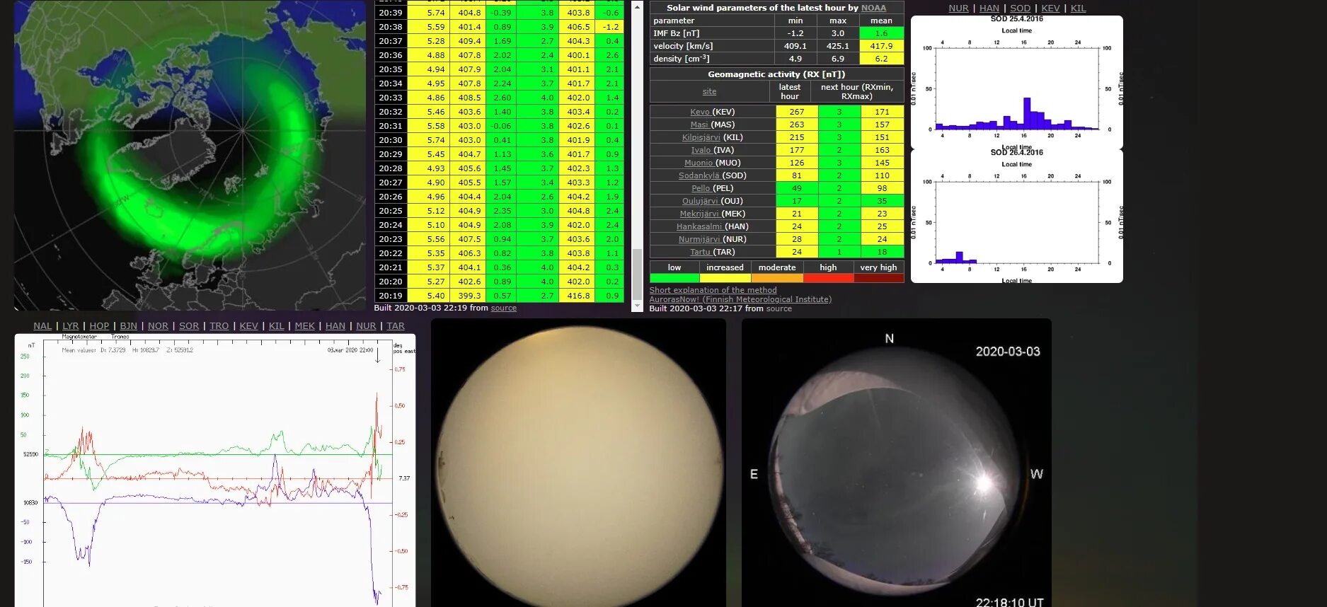The height and width of the screenshot is (607, 1327).
Task: Select the NAL magnetometer station link
Action: coord(42,326)
